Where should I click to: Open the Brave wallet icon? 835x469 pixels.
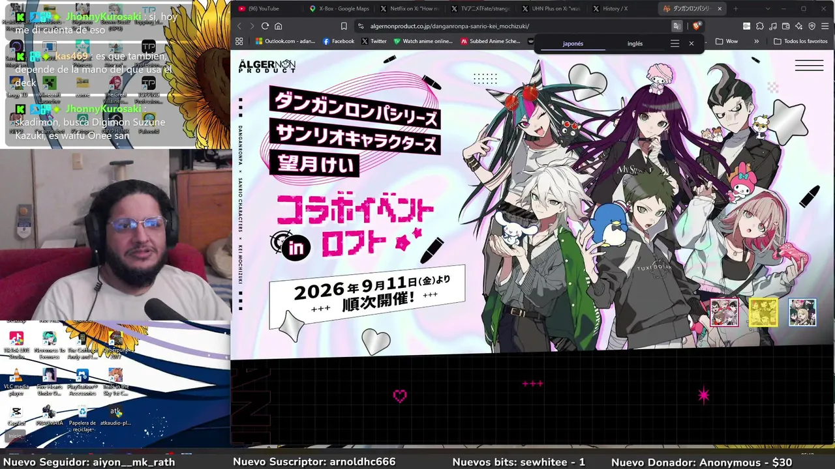(x=785, y=26)
